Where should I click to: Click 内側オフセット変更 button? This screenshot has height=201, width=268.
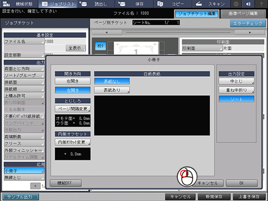click(x=73, y=142)
